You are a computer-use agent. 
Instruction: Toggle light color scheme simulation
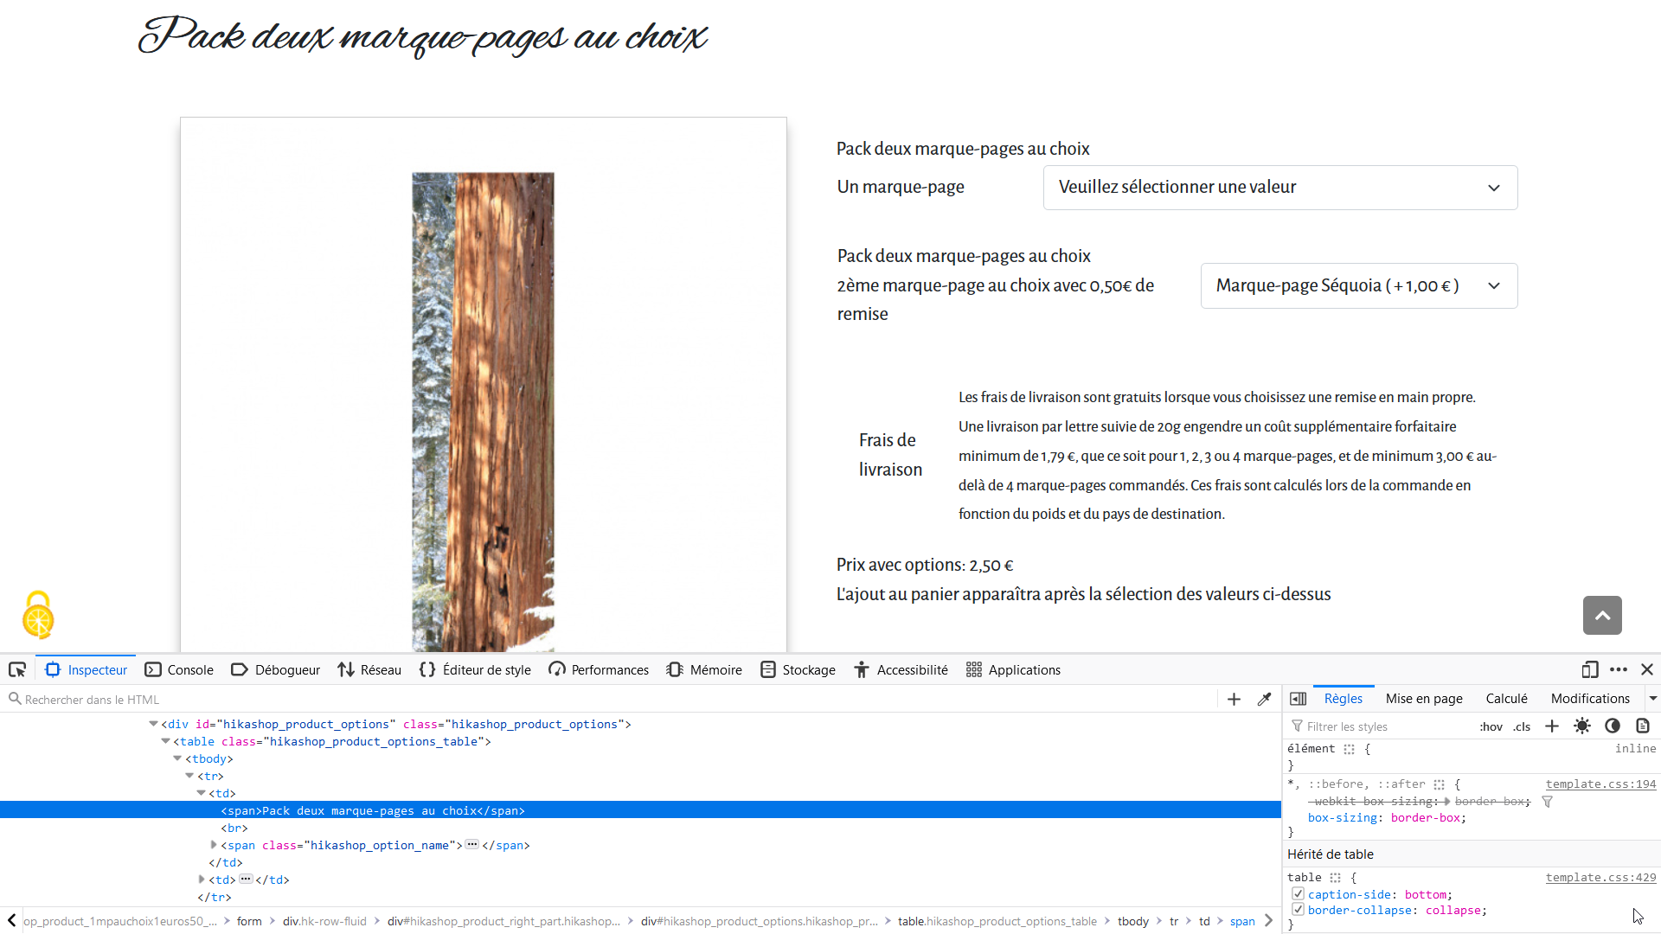click(x=1582, y=726)
